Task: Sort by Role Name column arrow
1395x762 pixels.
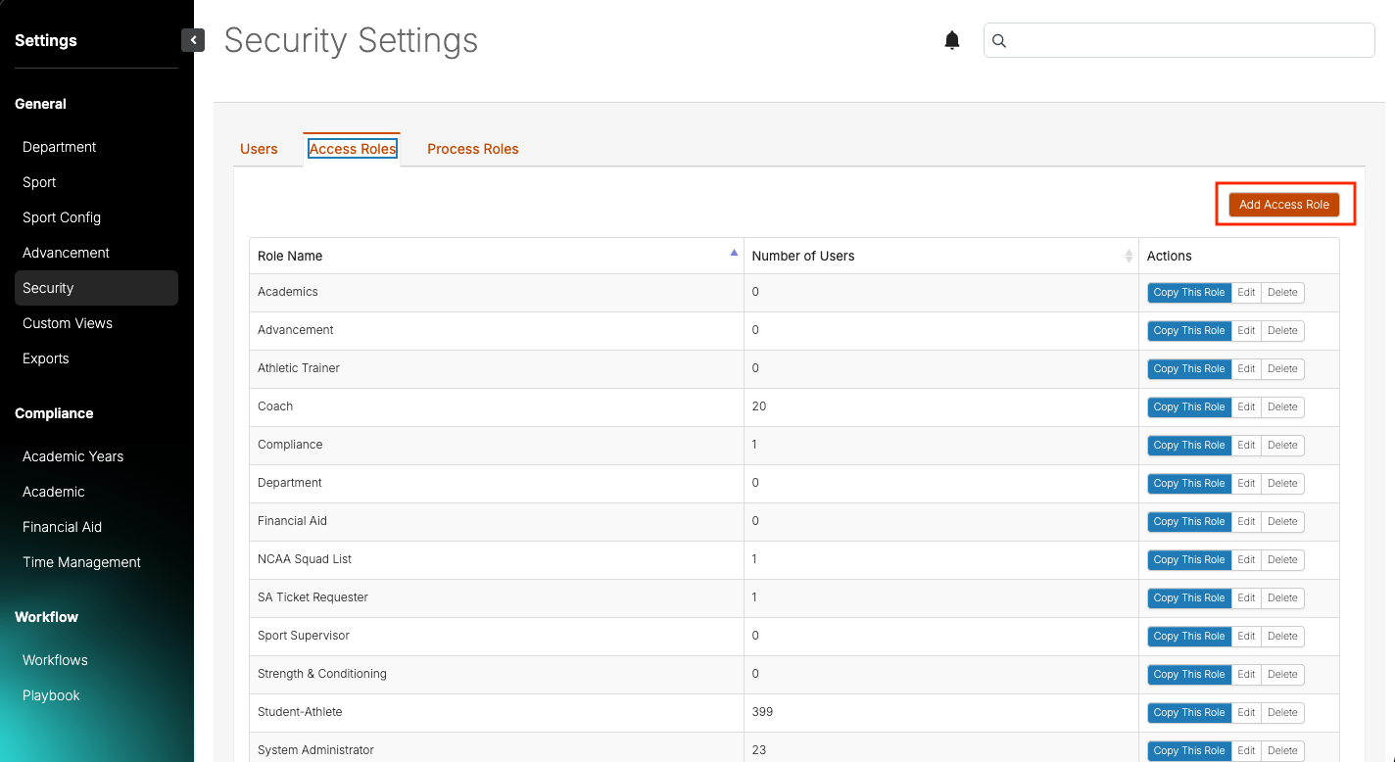Action: pos(734,253)
